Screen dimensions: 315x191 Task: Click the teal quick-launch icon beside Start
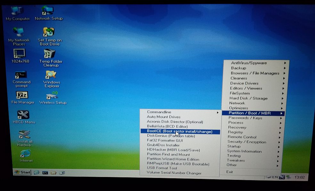click(x=36, y=173)
